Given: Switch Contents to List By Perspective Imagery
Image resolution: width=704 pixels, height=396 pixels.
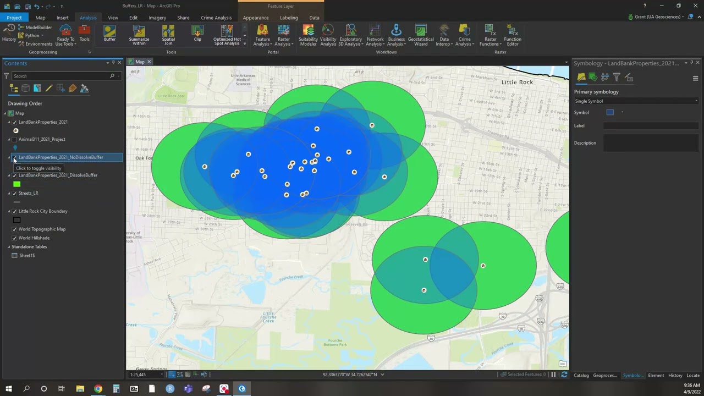Looking at the screenshot, I should tap(84, 88).
